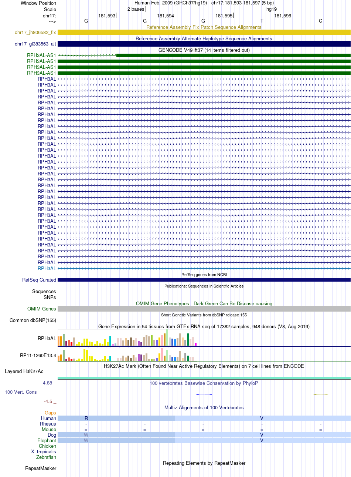Click the teal Layered H3K27Ac signal bar
Image resolution: width=351 pixels, height=477 pixels.
tap(204, 378)
